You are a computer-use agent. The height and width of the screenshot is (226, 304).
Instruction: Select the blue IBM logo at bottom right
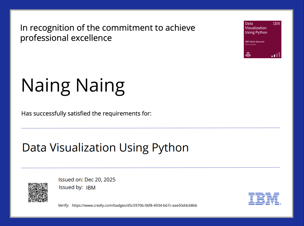pyautogui.click(x=263, y=199)
